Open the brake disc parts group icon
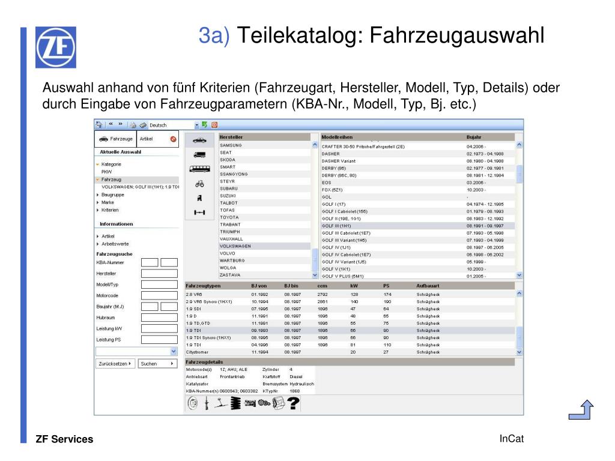615x461 pixels. pos(193,403)
